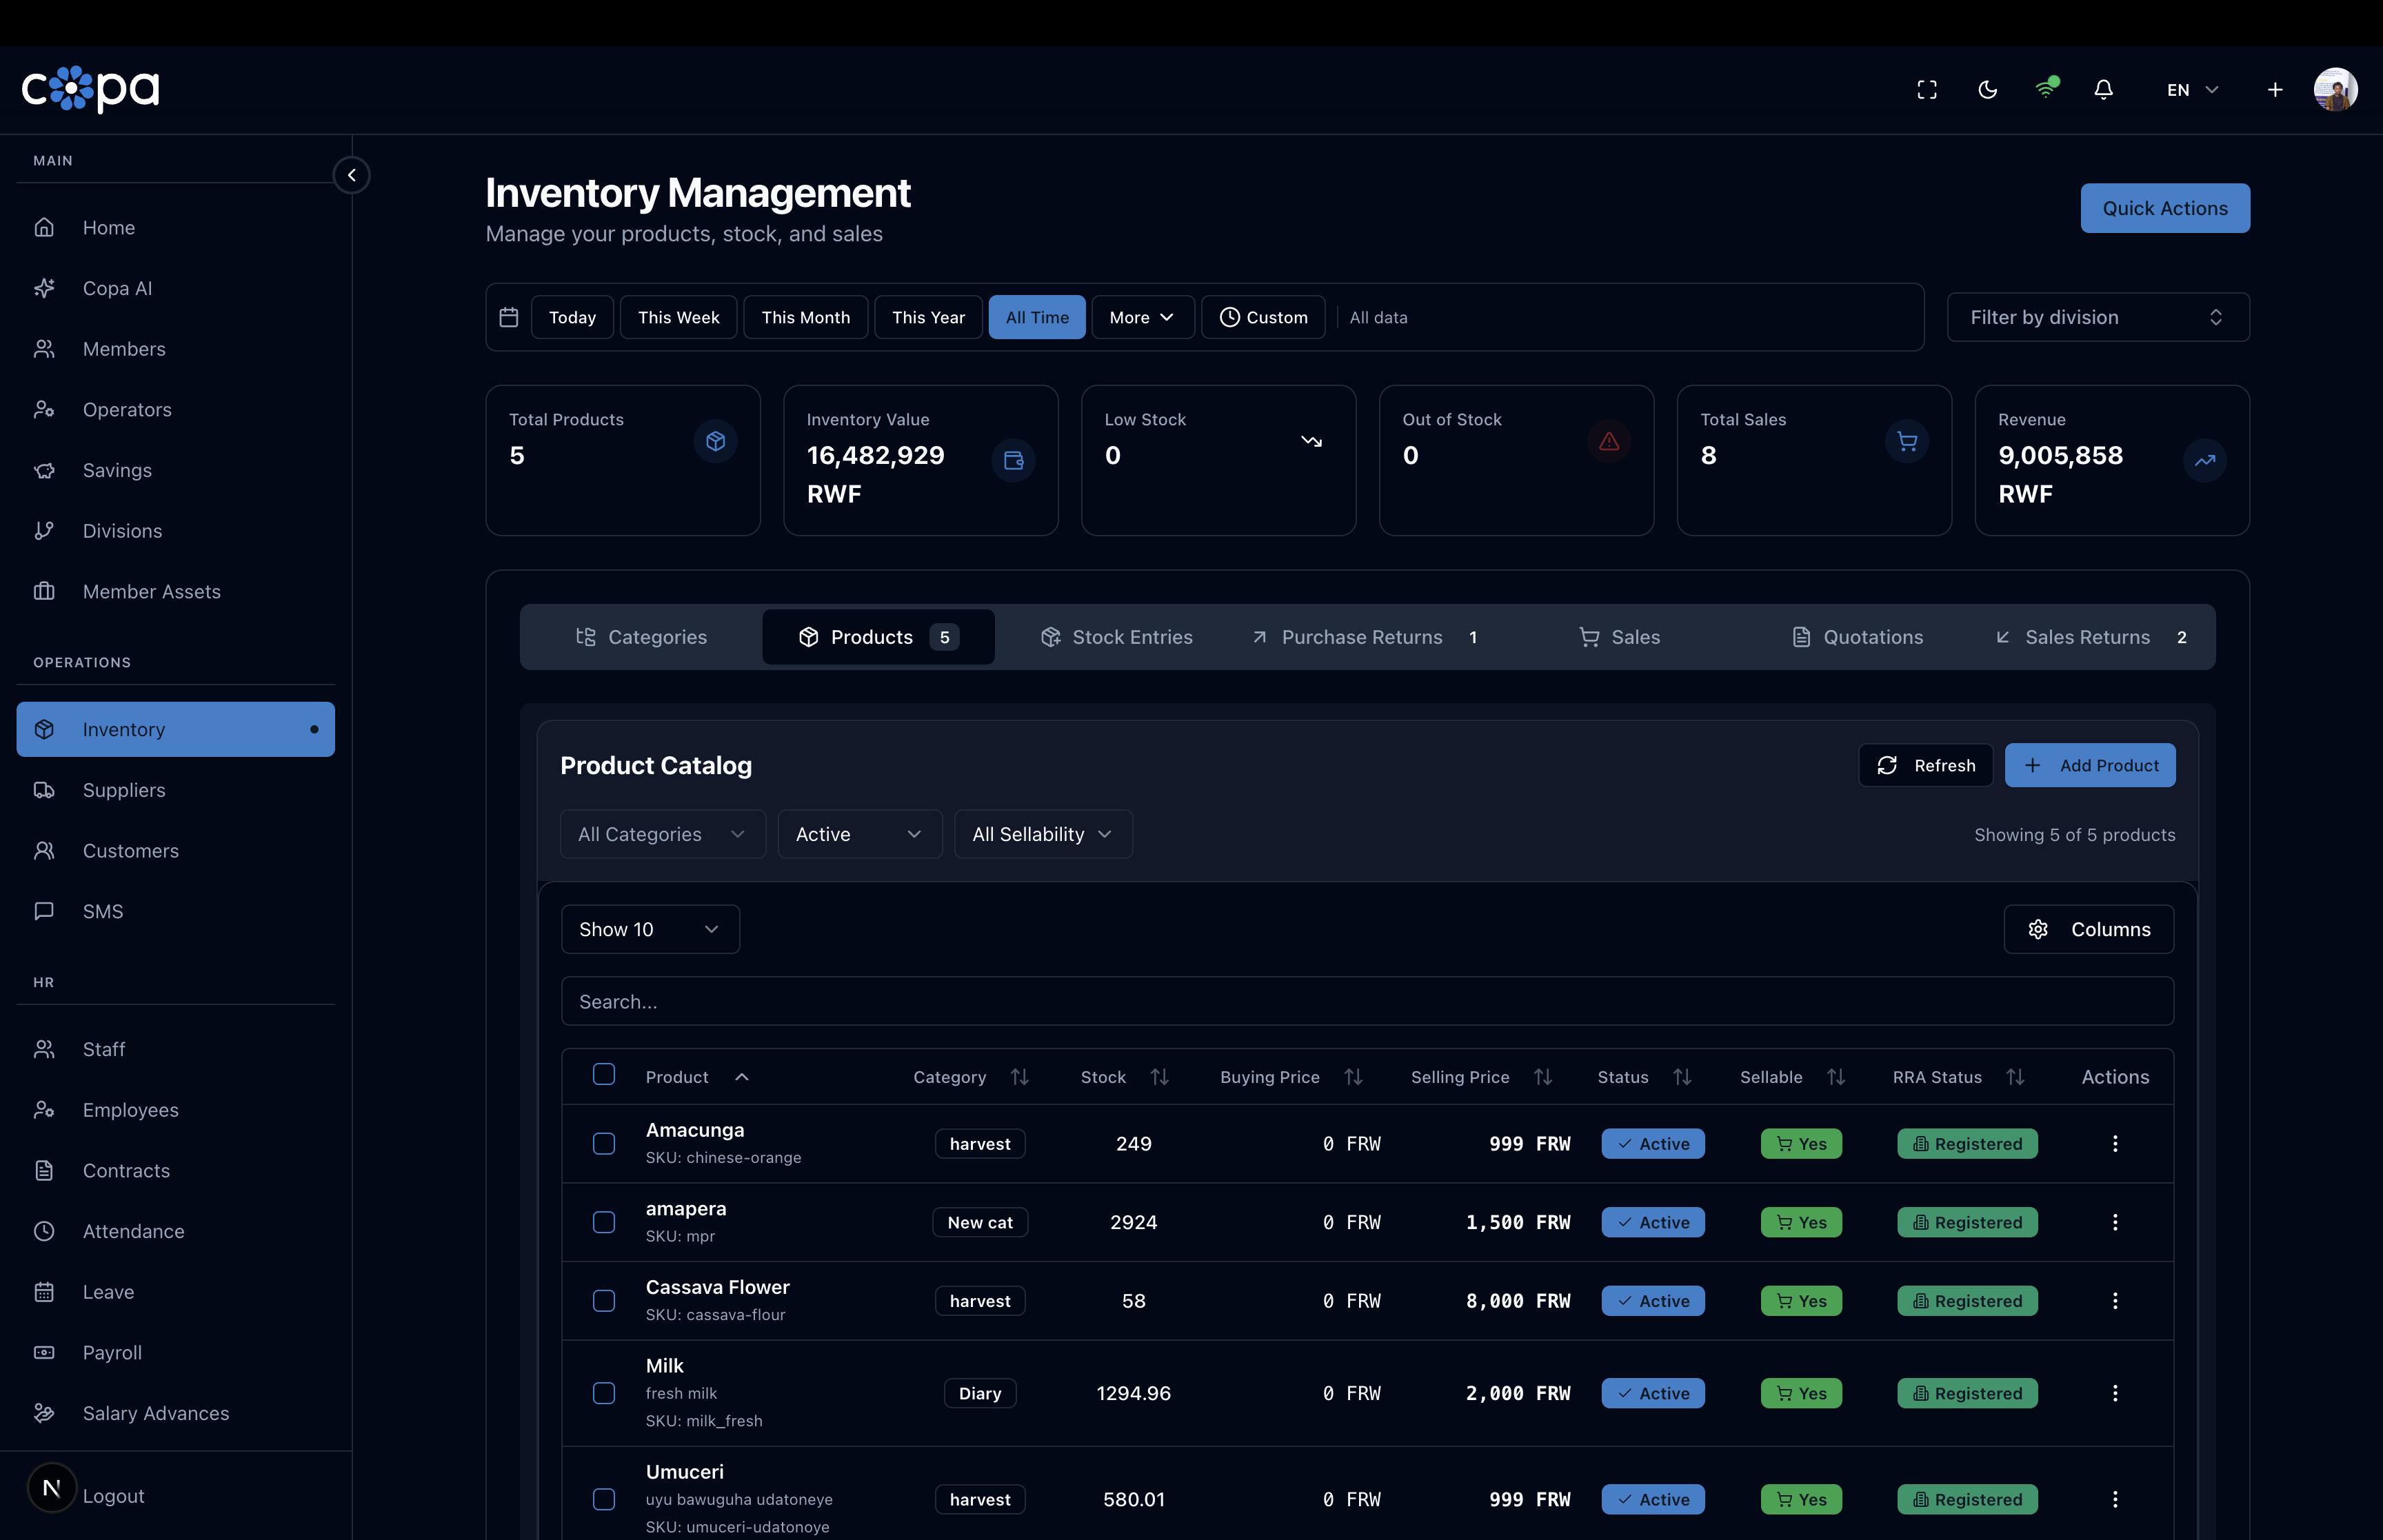Select the Today date filter

click(x=572, y=317)
